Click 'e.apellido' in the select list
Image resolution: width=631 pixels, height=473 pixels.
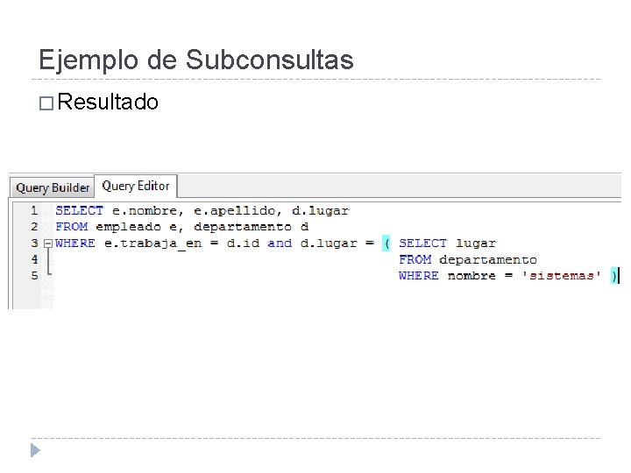(234, 211)
